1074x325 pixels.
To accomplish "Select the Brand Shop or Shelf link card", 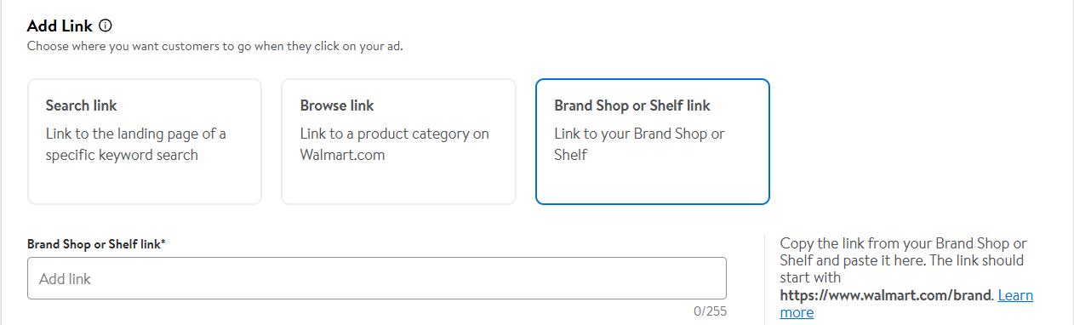I will click(x=653, y=142).
